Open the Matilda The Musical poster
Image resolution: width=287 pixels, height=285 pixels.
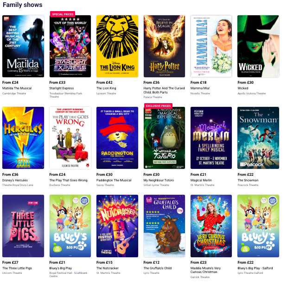(x=23, y=46)
